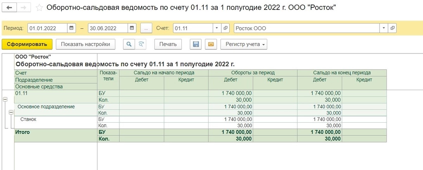
Task: Open the Регистр учета dropdown menu
Action: (x=244, y=44)
